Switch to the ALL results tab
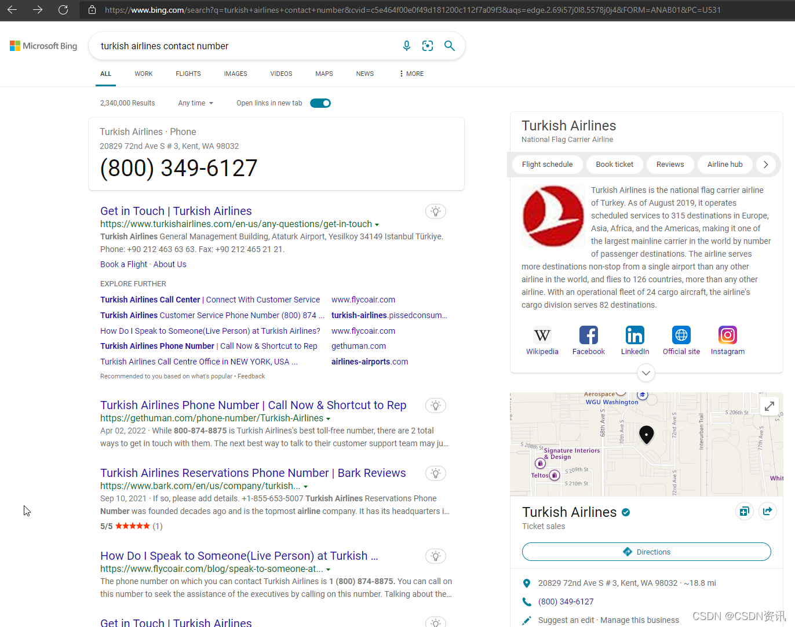 coord(105,74)
